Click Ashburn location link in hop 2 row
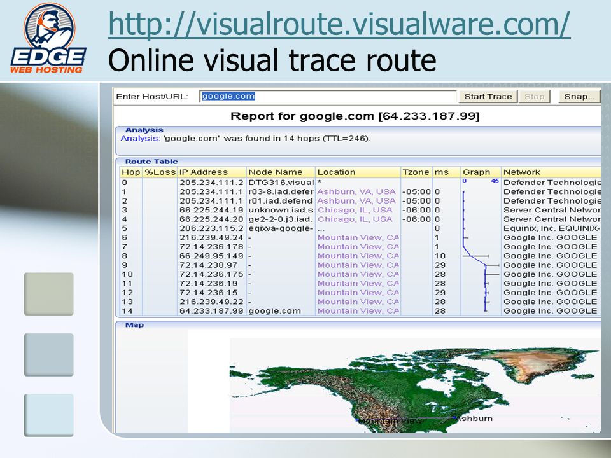This screenshot has width=611, height=458. [x=356, y=201]
